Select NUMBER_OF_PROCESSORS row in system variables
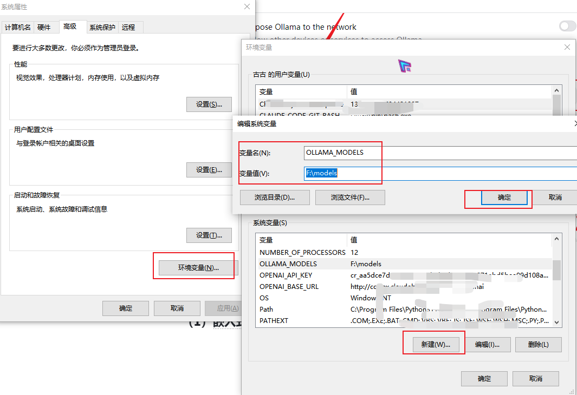Screen dimensions: 577x395 pyautogui.click(x=404, y=253)
